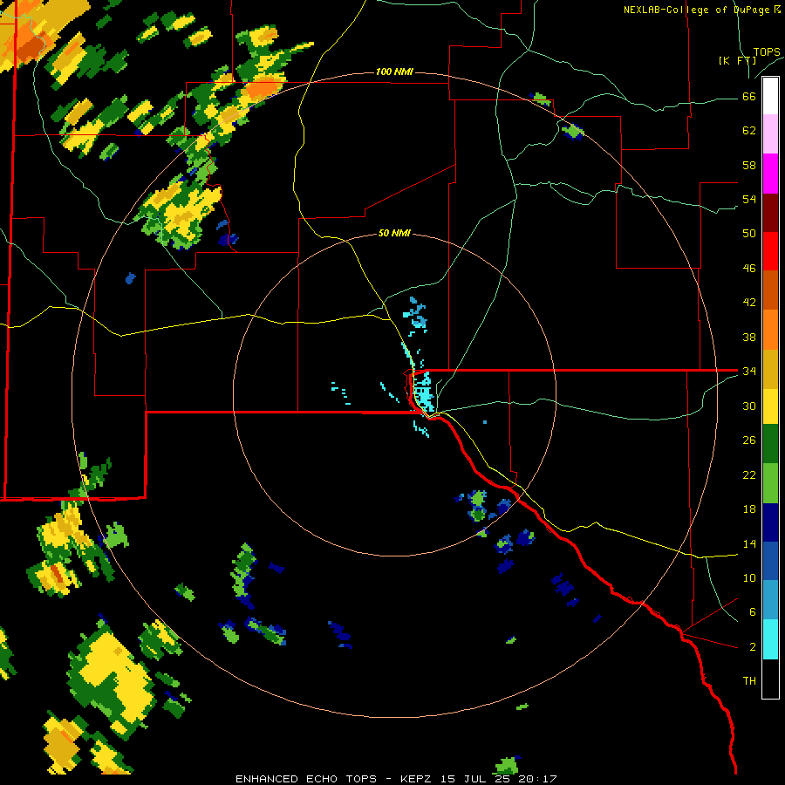
Task: Click the legend value 66
Action: point(749,97)
